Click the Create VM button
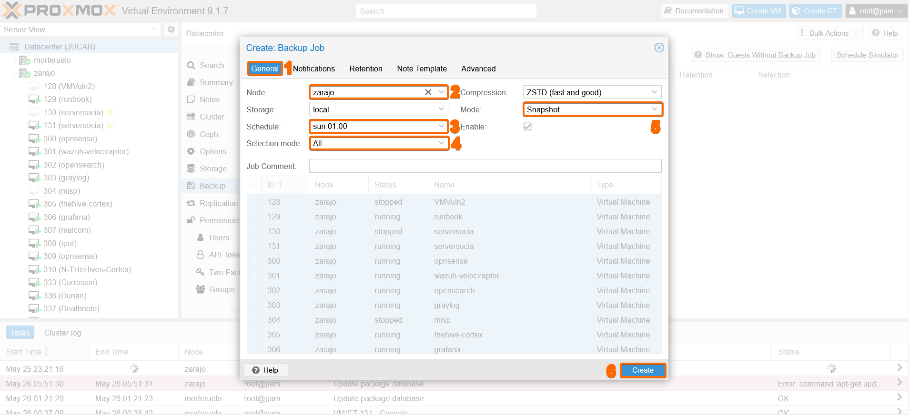Image resolution: width=909 pixels, height=415 pixels. (758, 11)
